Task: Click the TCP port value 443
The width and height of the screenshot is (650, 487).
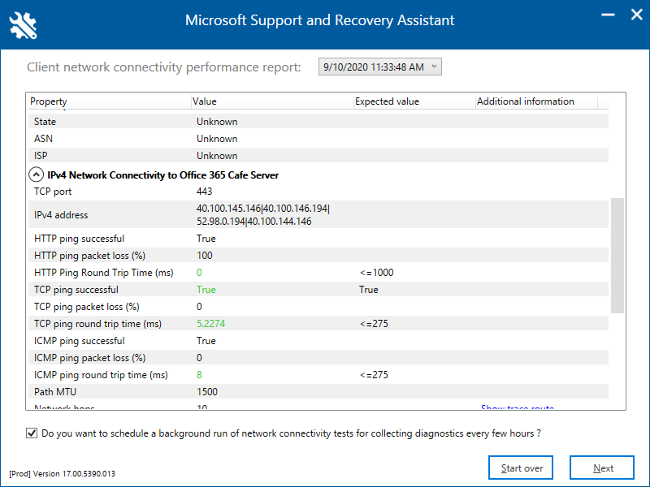Action: tap(205, 192)
